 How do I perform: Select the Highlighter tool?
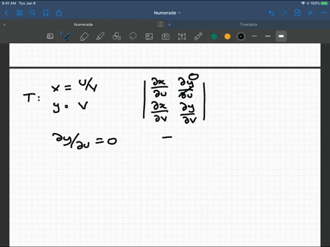point(100,36)
